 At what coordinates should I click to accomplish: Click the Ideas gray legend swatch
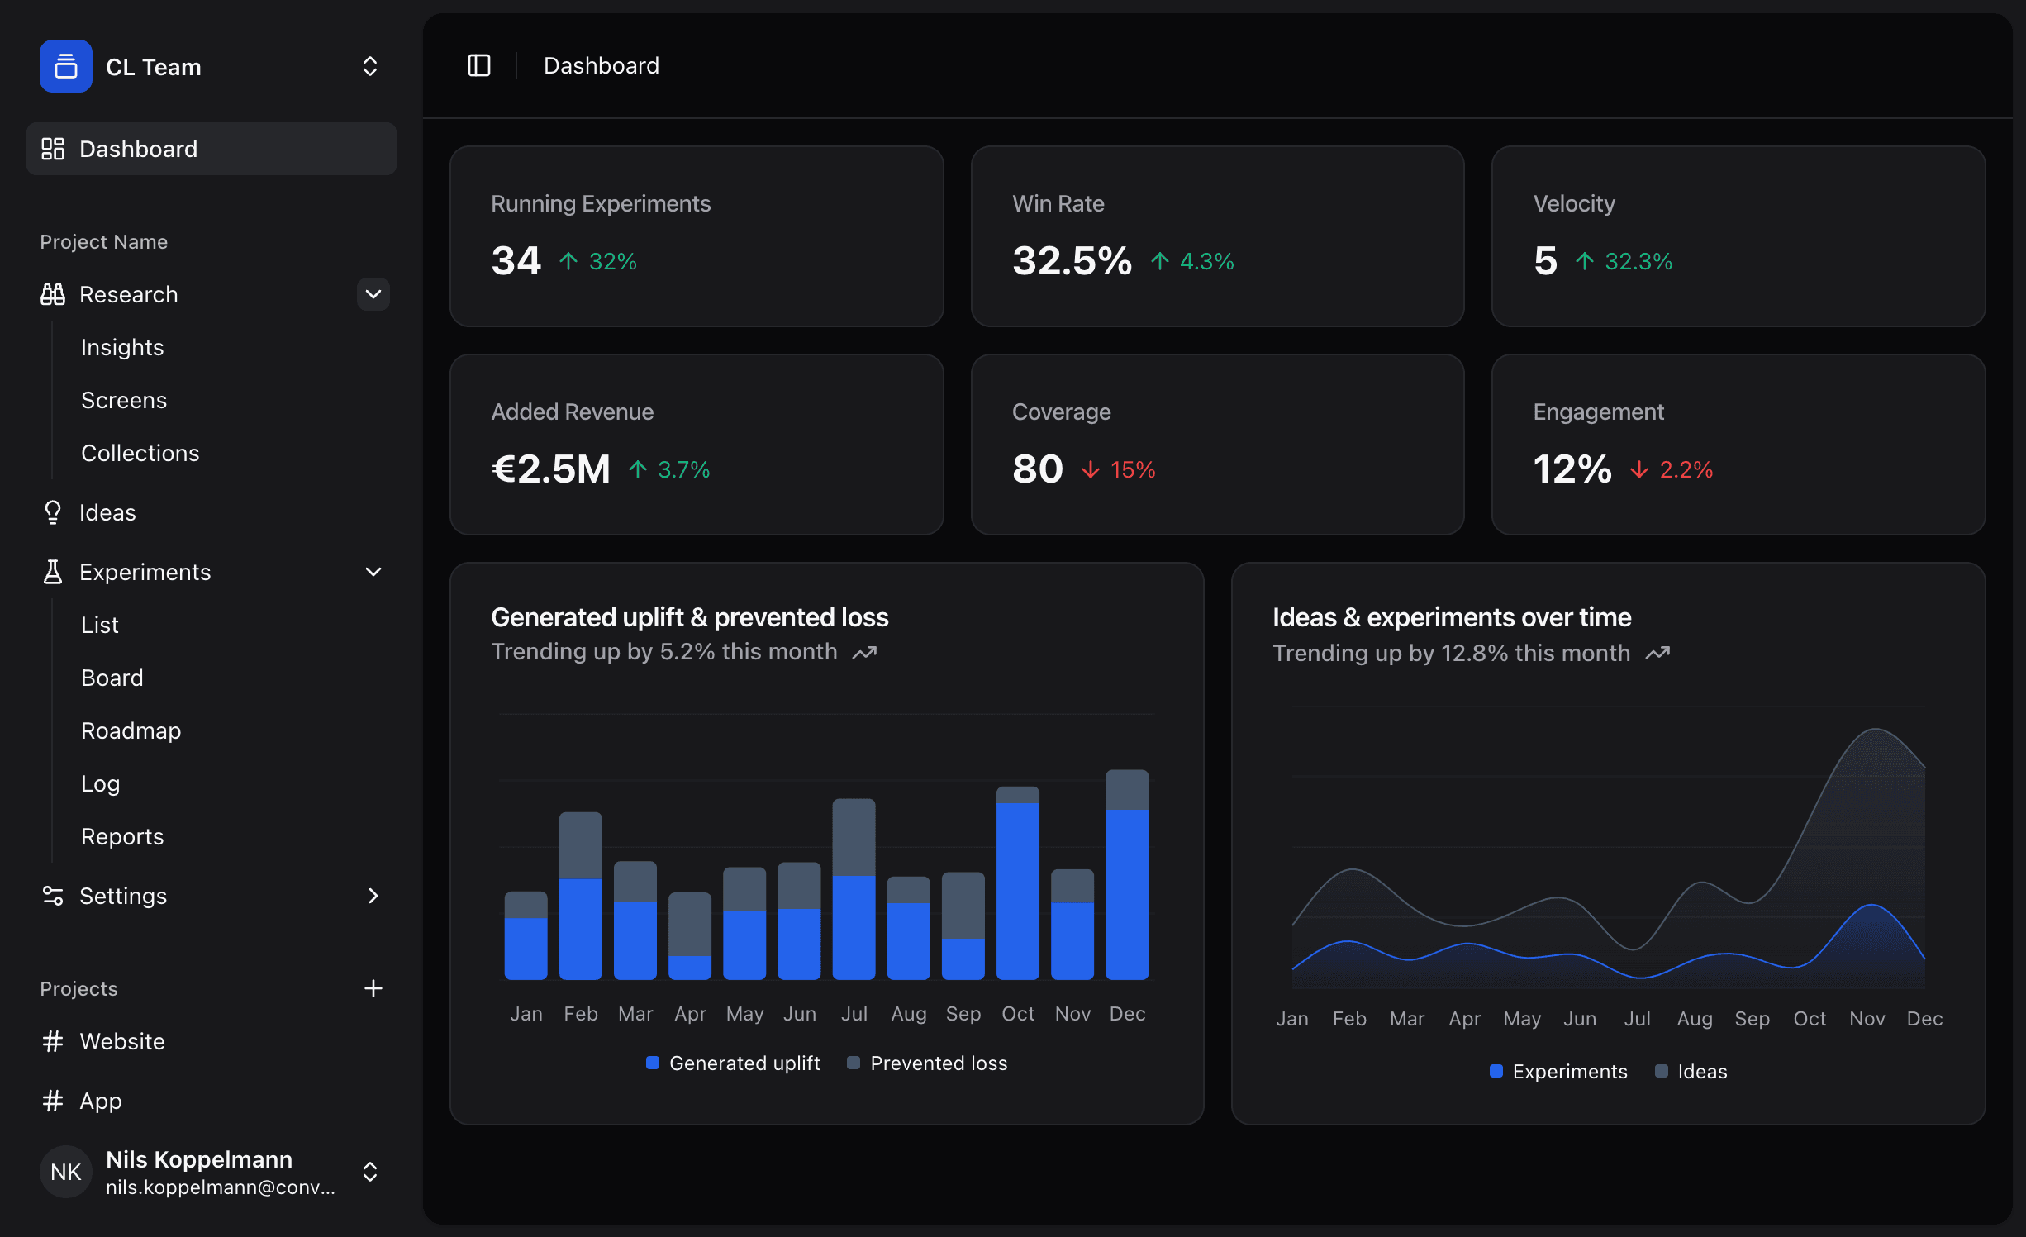point(1662,1071)
